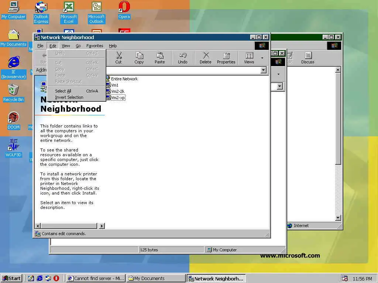The height and width of the screenshot is (283, 378).
Task: Open the Recycle Bin
Action: 14,93
